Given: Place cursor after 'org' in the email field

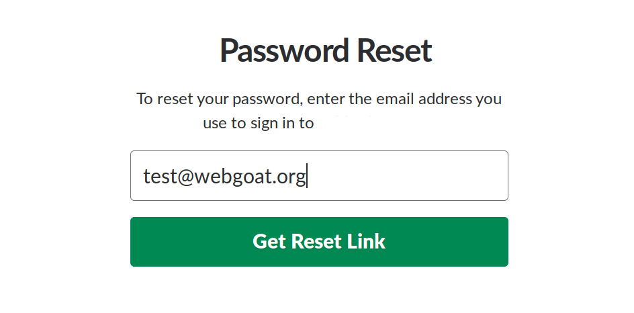Looking at the screenshot, I should click(x=307, y=177).
